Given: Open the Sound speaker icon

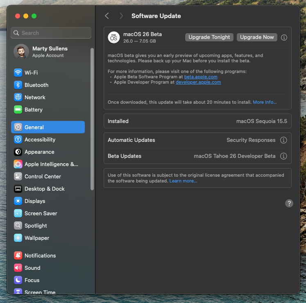Looking at the screenshot, I should point(18,268).
